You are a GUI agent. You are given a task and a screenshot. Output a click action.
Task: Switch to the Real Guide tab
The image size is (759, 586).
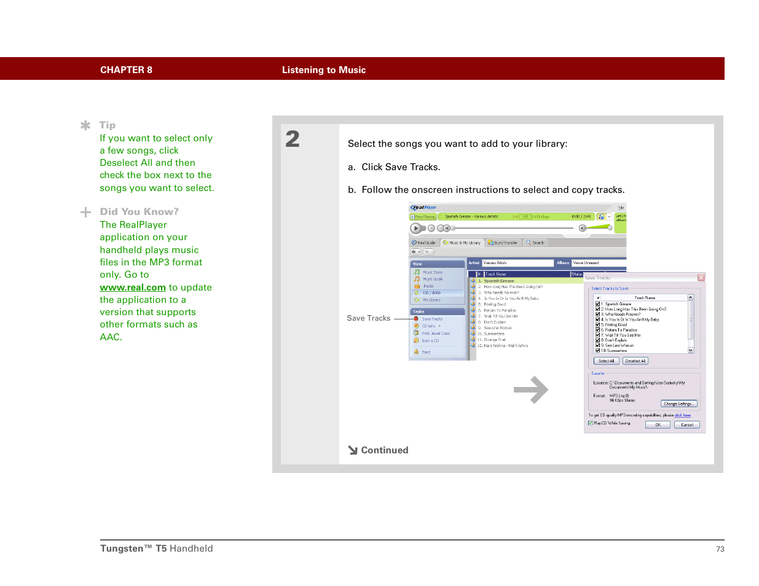tap(423, 243)
